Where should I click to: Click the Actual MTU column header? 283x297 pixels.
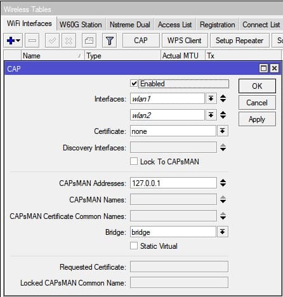point(183,56)
